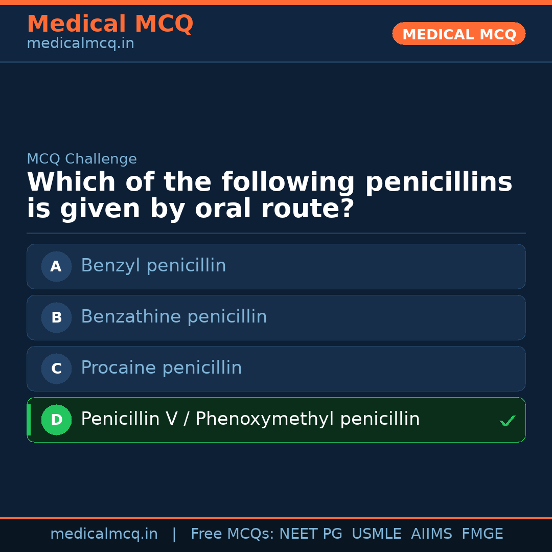
Task: Click the large Medical MCQ header title
Action: [110, 24]
